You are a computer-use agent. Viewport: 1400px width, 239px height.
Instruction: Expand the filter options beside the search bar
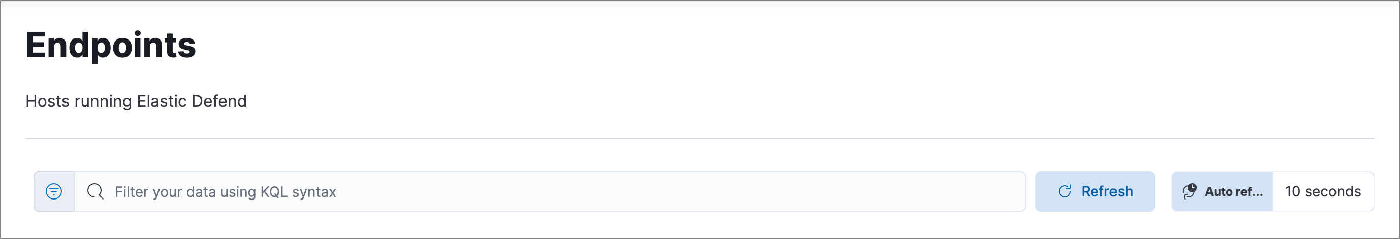[54, 191]
